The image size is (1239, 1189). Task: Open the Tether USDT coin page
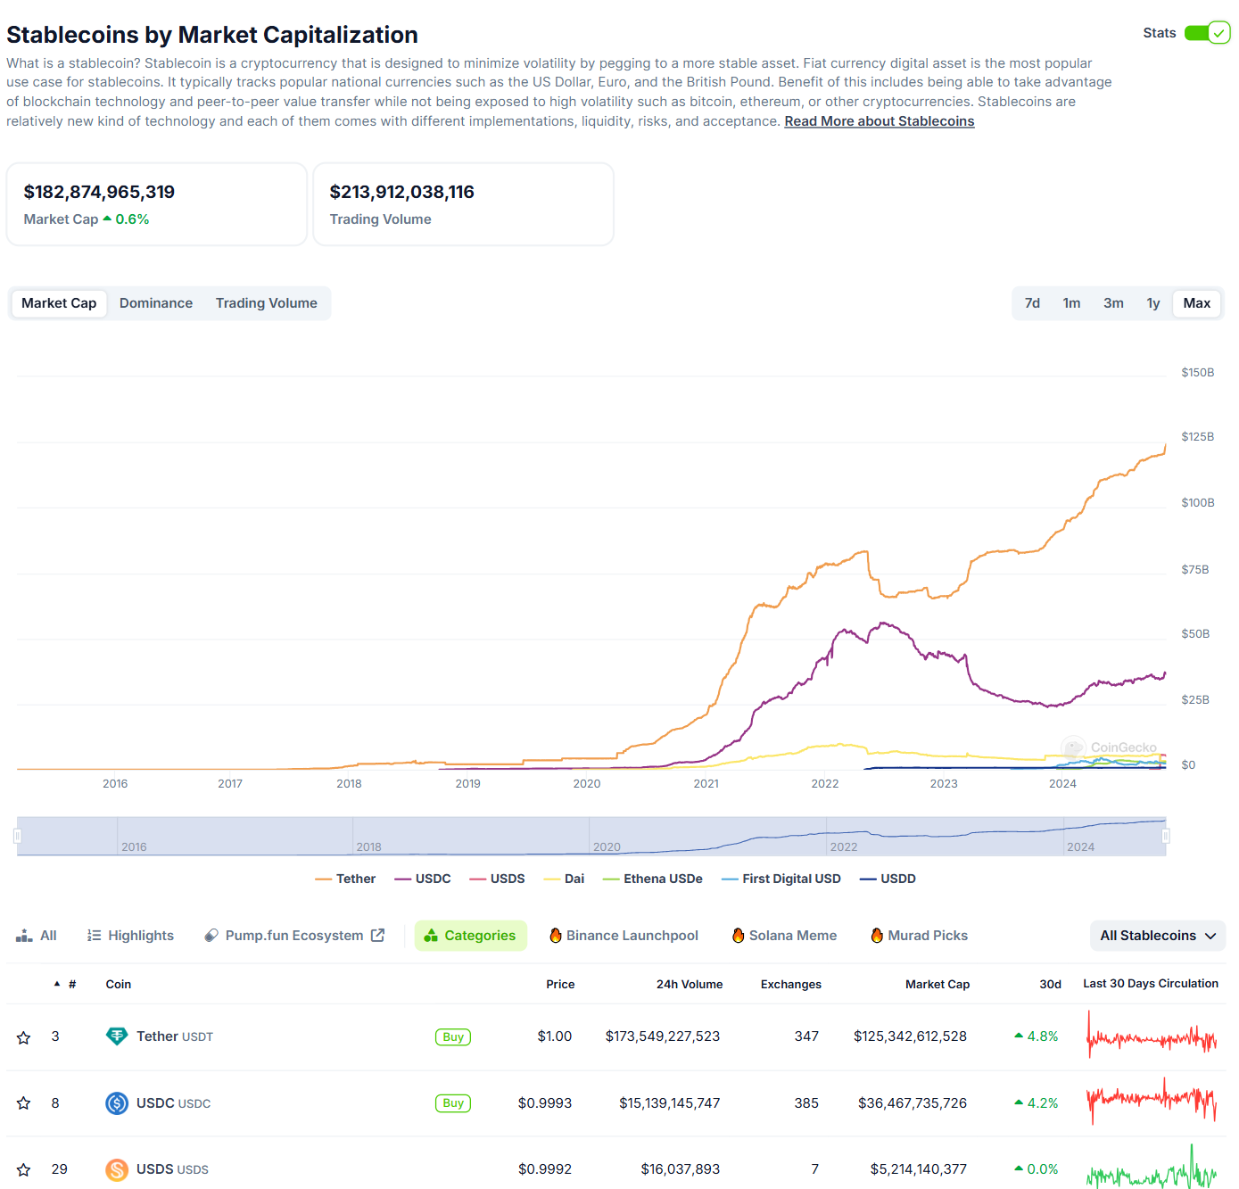(175, 1036)
